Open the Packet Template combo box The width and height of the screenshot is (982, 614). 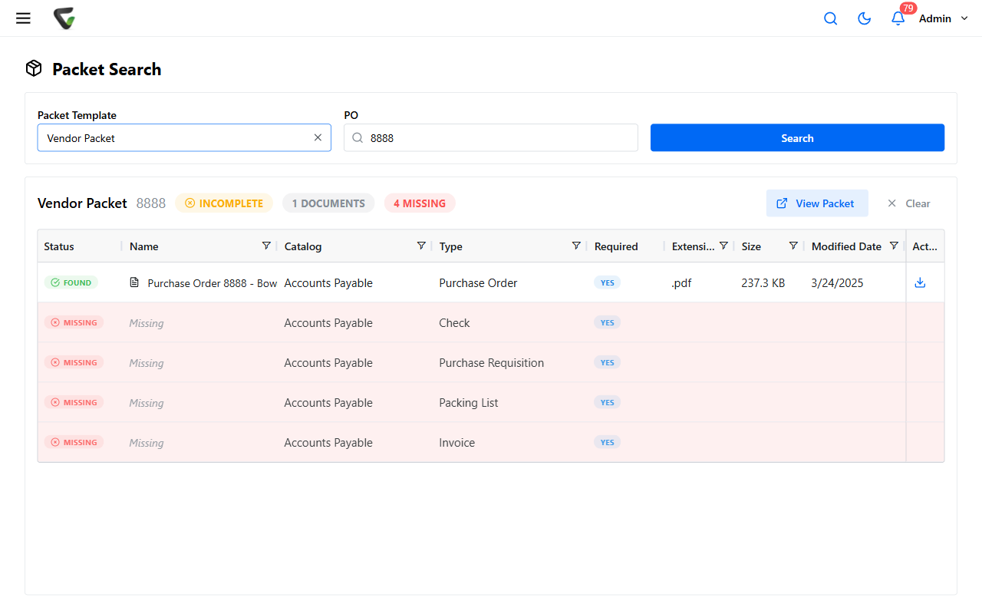184,138
